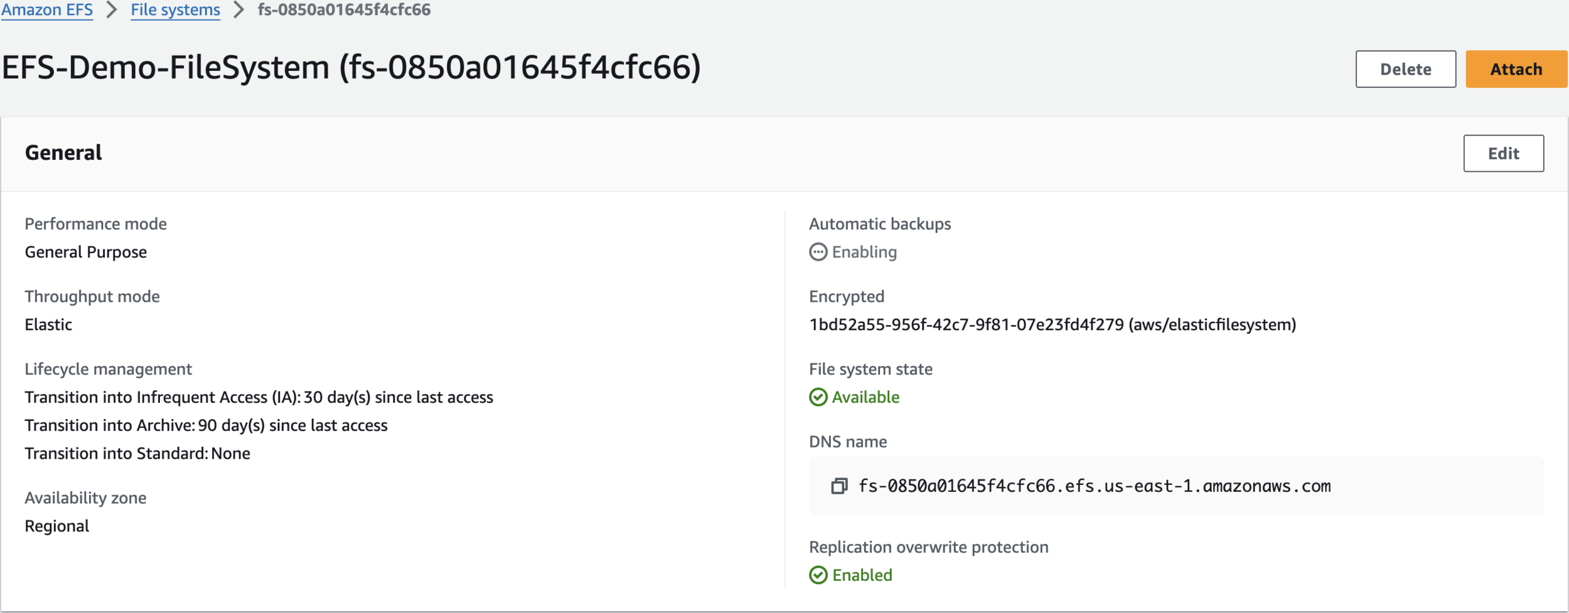Select the Enabling status text
The height and width of the screenshot is (613, 1569).
point(864,252)
